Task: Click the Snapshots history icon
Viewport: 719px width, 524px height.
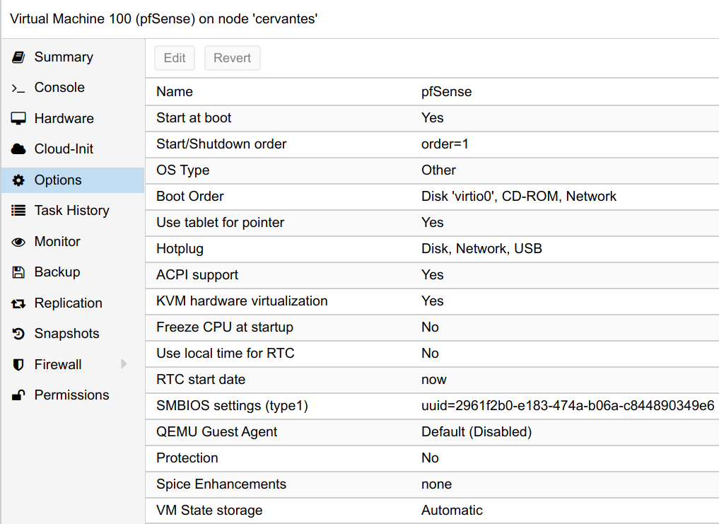Action: coord(18,334)
